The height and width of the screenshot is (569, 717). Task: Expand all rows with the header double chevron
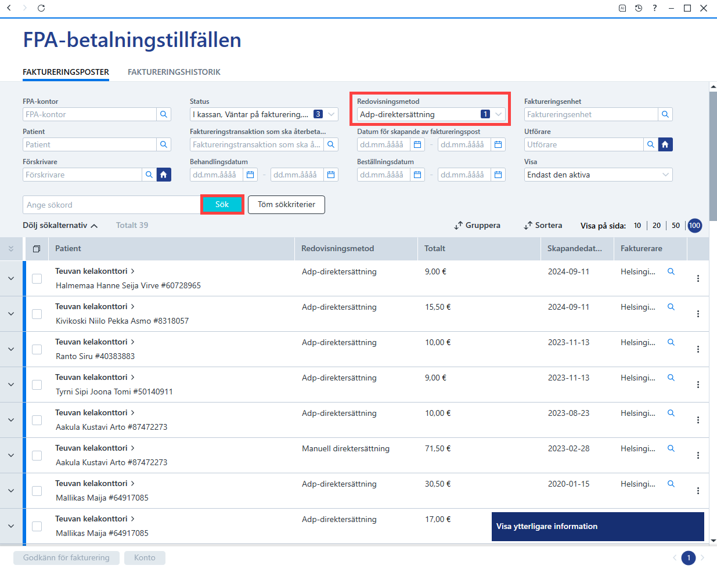click(x=11, y=249)
